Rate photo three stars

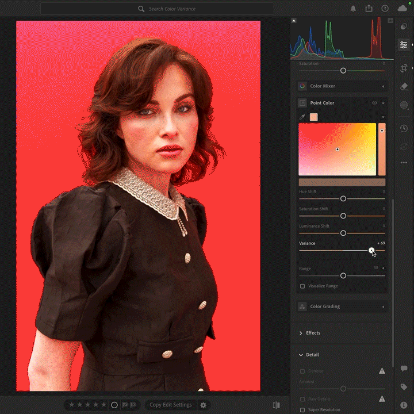pos(87,405)
